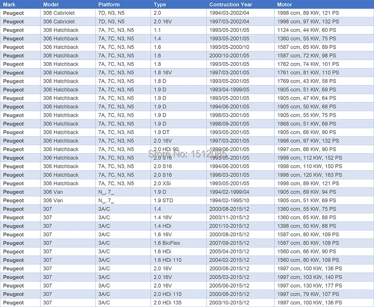
Task: Select the "2.0 XSi" type cell
Action: 179,184
